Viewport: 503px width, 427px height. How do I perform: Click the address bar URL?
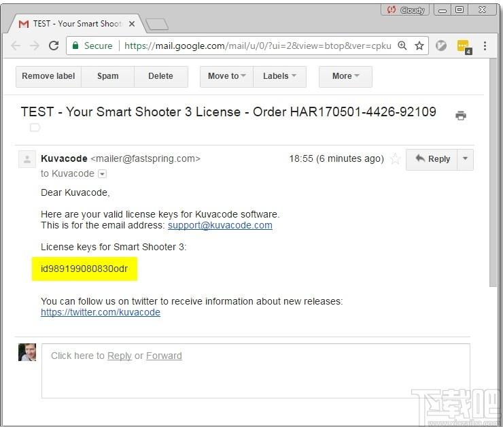point(257,46)
